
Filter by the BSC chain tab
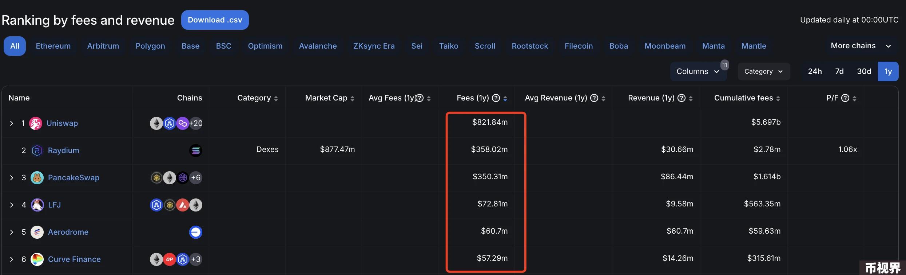click(x=224, y=46)
